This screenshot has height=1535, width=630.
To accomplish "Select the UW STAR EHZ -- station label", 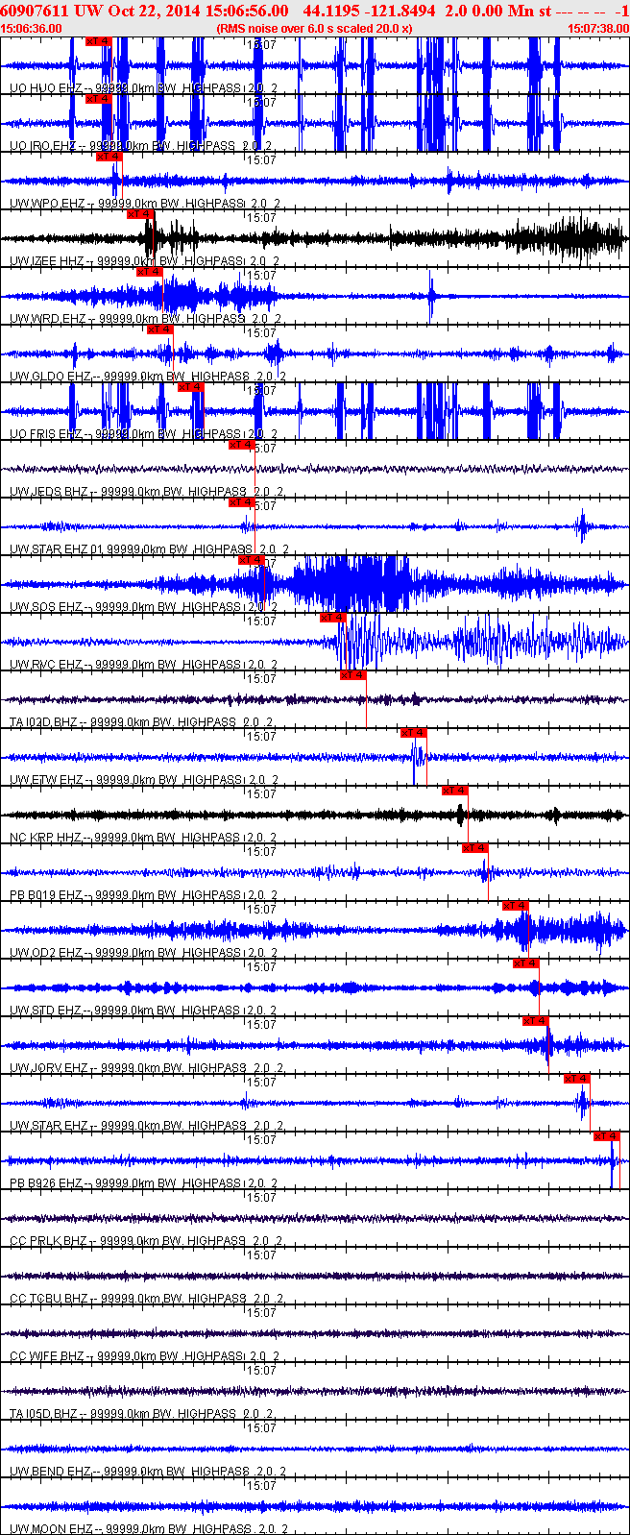I will click(x=146, y=1126).
